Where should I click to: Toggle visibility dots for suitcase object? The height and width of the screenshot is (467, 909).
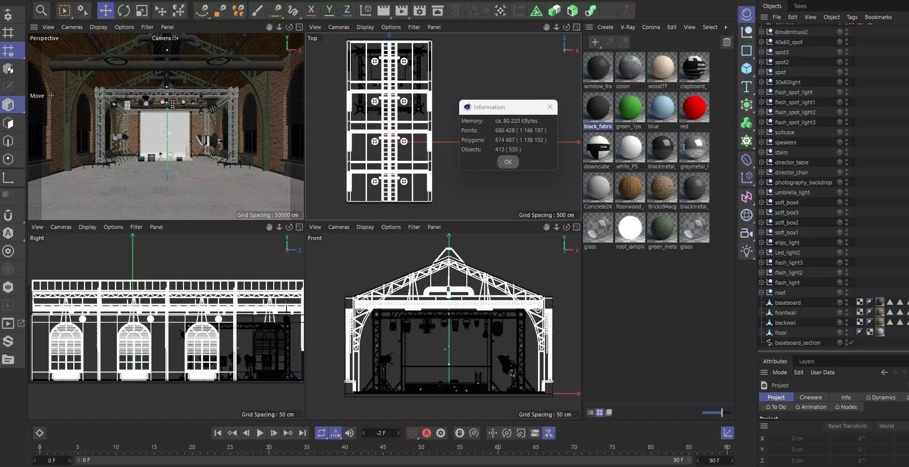click(847, 132)
